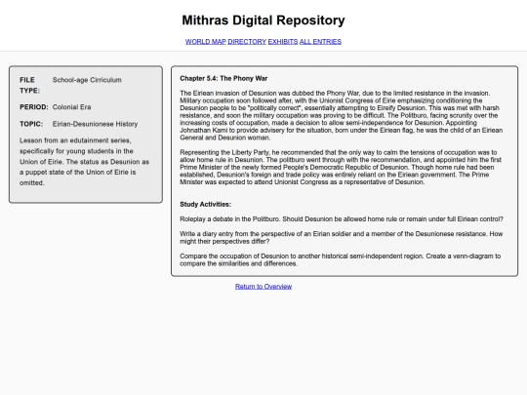View ALL ENTRIES link
Screen dimensions: 527x395
[320, 42]
